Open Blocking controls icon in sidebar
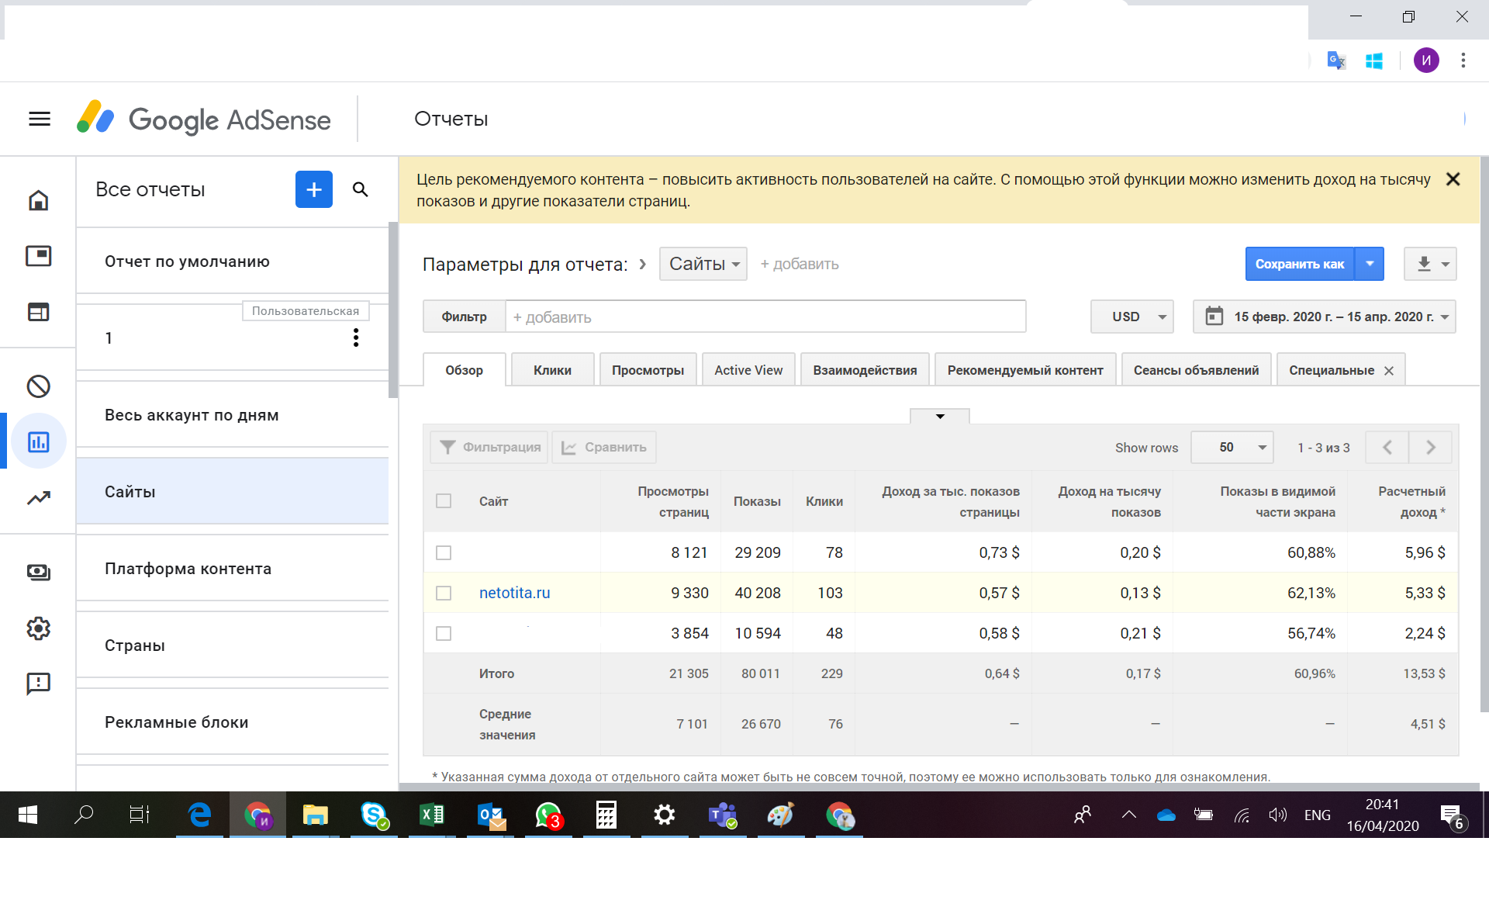 click(38, 386)
